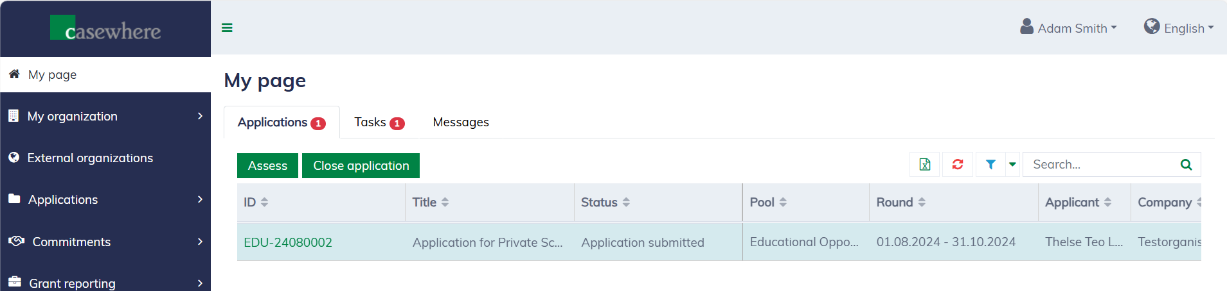Click the blue filter funnel icon
The height and width of the screenshot is (291, 1227).
pyautogui.click(x=990, y=165)
